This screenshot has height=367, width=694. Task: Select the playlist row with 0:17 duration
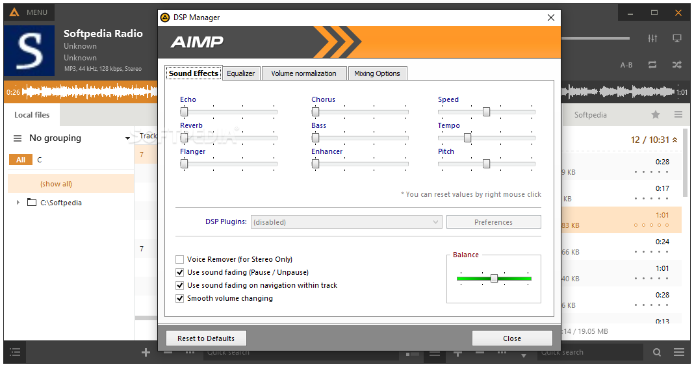coord(622,193)
